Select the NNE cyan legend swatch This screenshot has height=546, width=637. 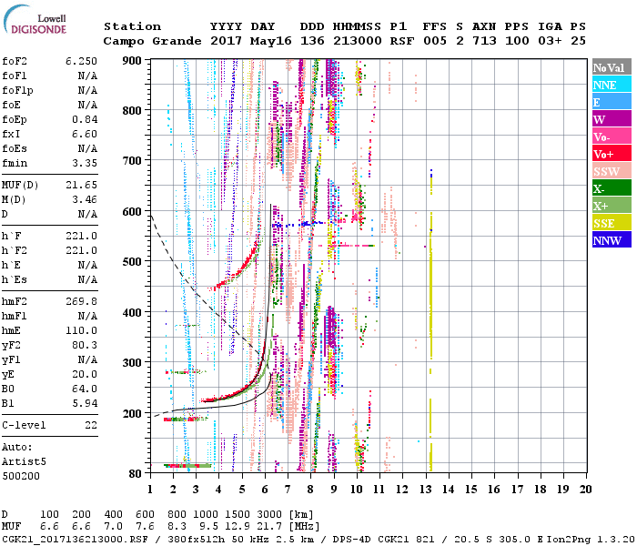[612, 85]
